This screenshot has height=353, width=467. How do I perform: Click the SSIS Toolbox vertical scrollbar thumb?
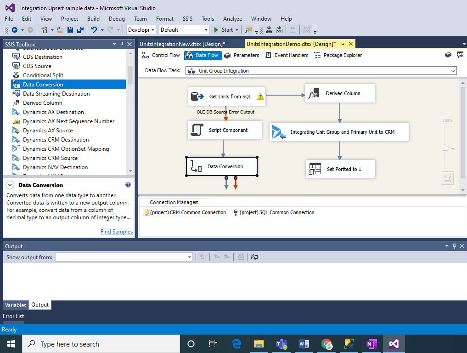coord(130,75)
